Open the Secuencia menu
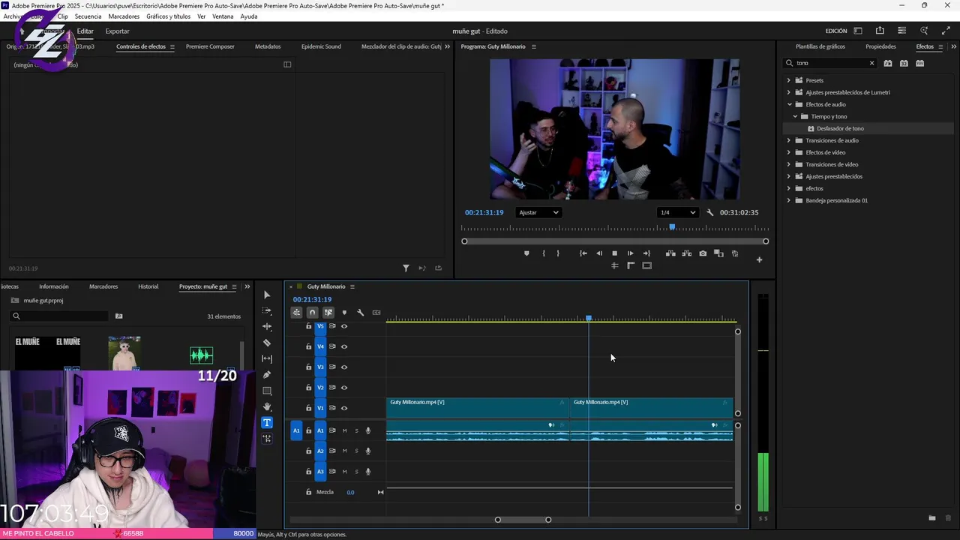960x540 pixels. (x=88, y=16)
